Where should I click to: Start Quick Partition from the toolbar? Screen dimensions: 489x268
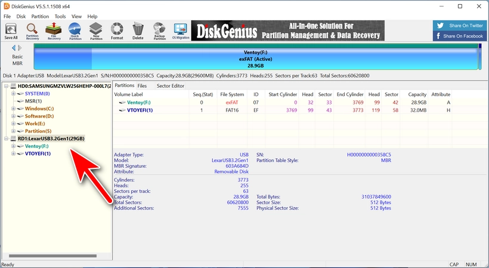(75, 31)
